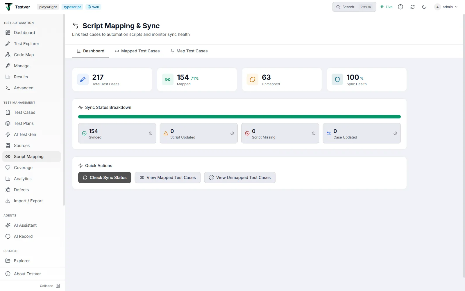This screenshot has height=291, width=465.
Task: Open Advanced in sidebar
Action: (x=31, y=88)
